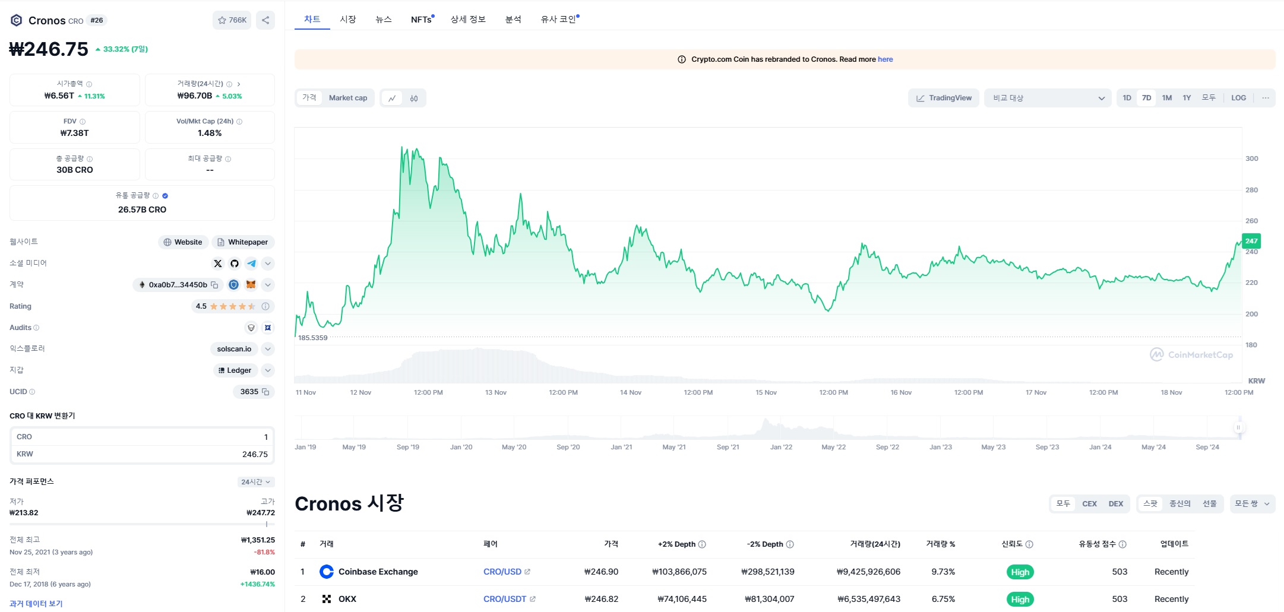Click the blue shield icon next to the contract
This screenshot has height=612, width=1284.
[x=234, y=285]
